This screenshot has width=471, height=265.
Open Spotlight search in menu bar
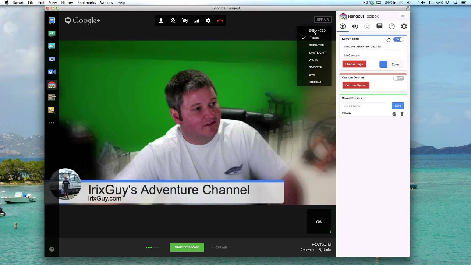[456, 3]
